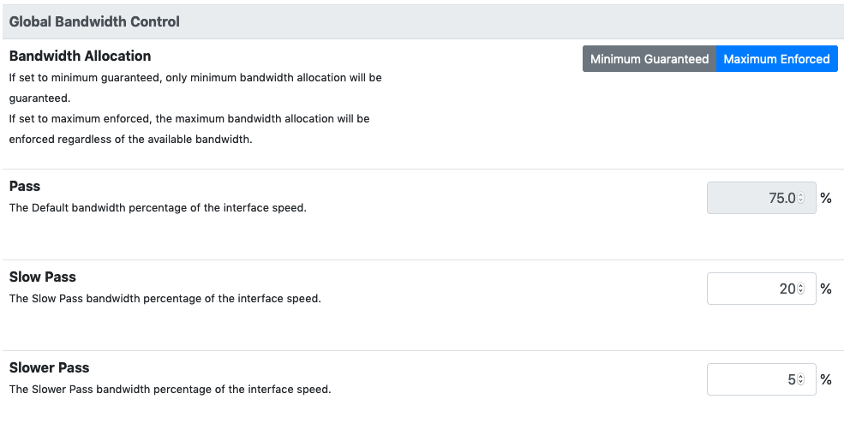Click the percent sign beside Slower Pass
This screenshot has width=850, height=435.
tap(826, 379)
